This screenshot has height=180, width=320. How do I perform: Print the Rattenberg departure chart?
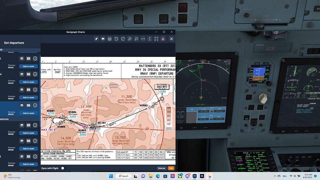point(110,39)
